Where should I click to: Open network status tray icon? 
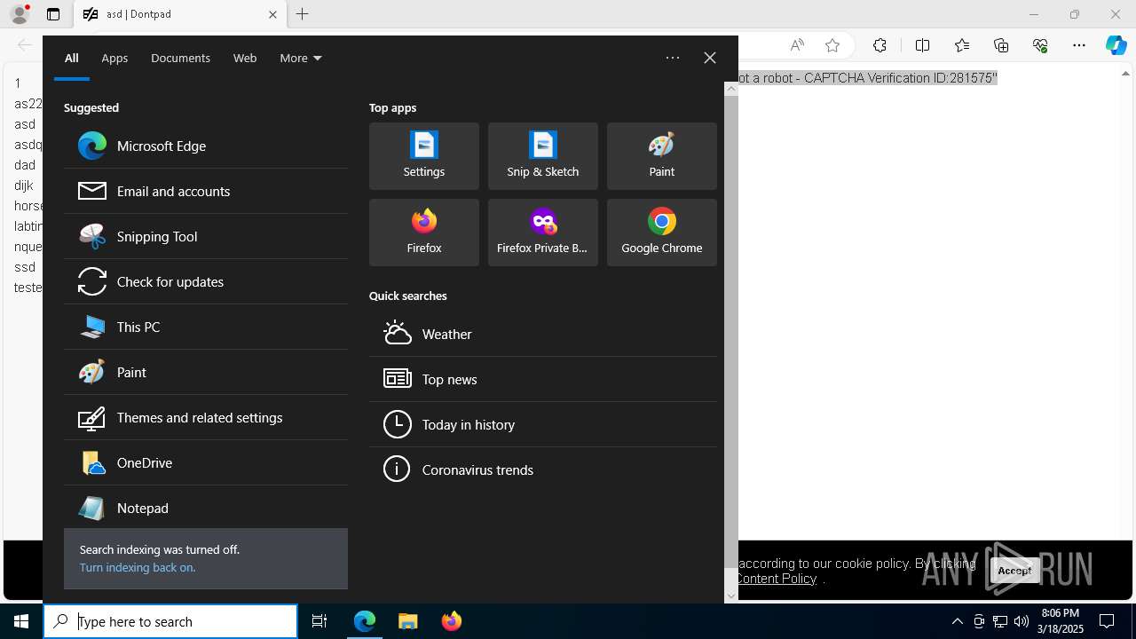(1000, 621)
